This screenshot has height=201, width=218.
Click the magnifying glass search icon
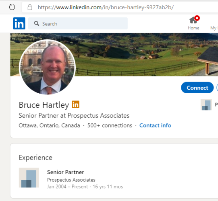tap(37, 23)
